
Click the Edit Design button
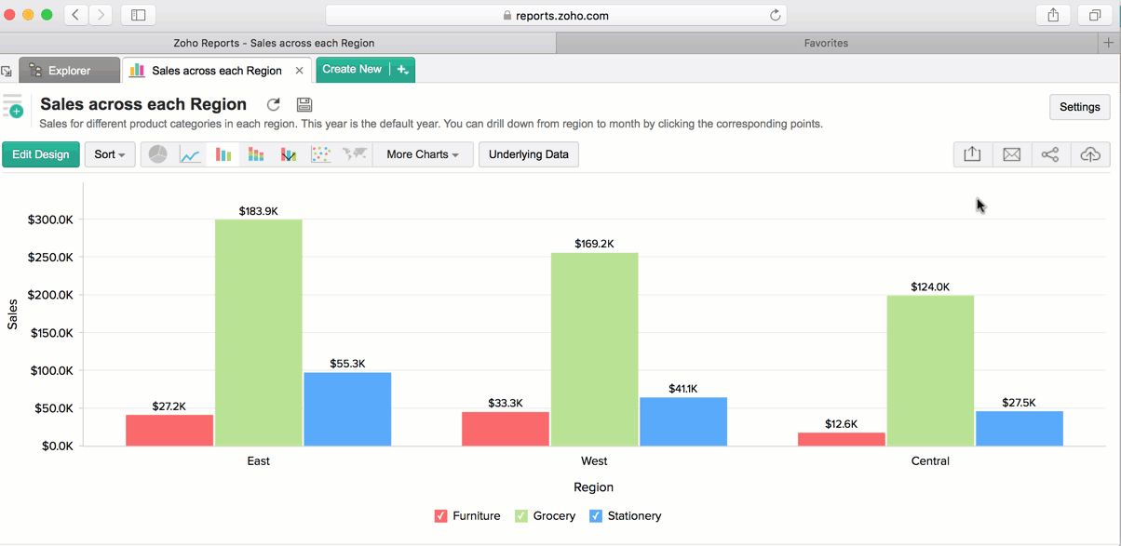(41, 154)
